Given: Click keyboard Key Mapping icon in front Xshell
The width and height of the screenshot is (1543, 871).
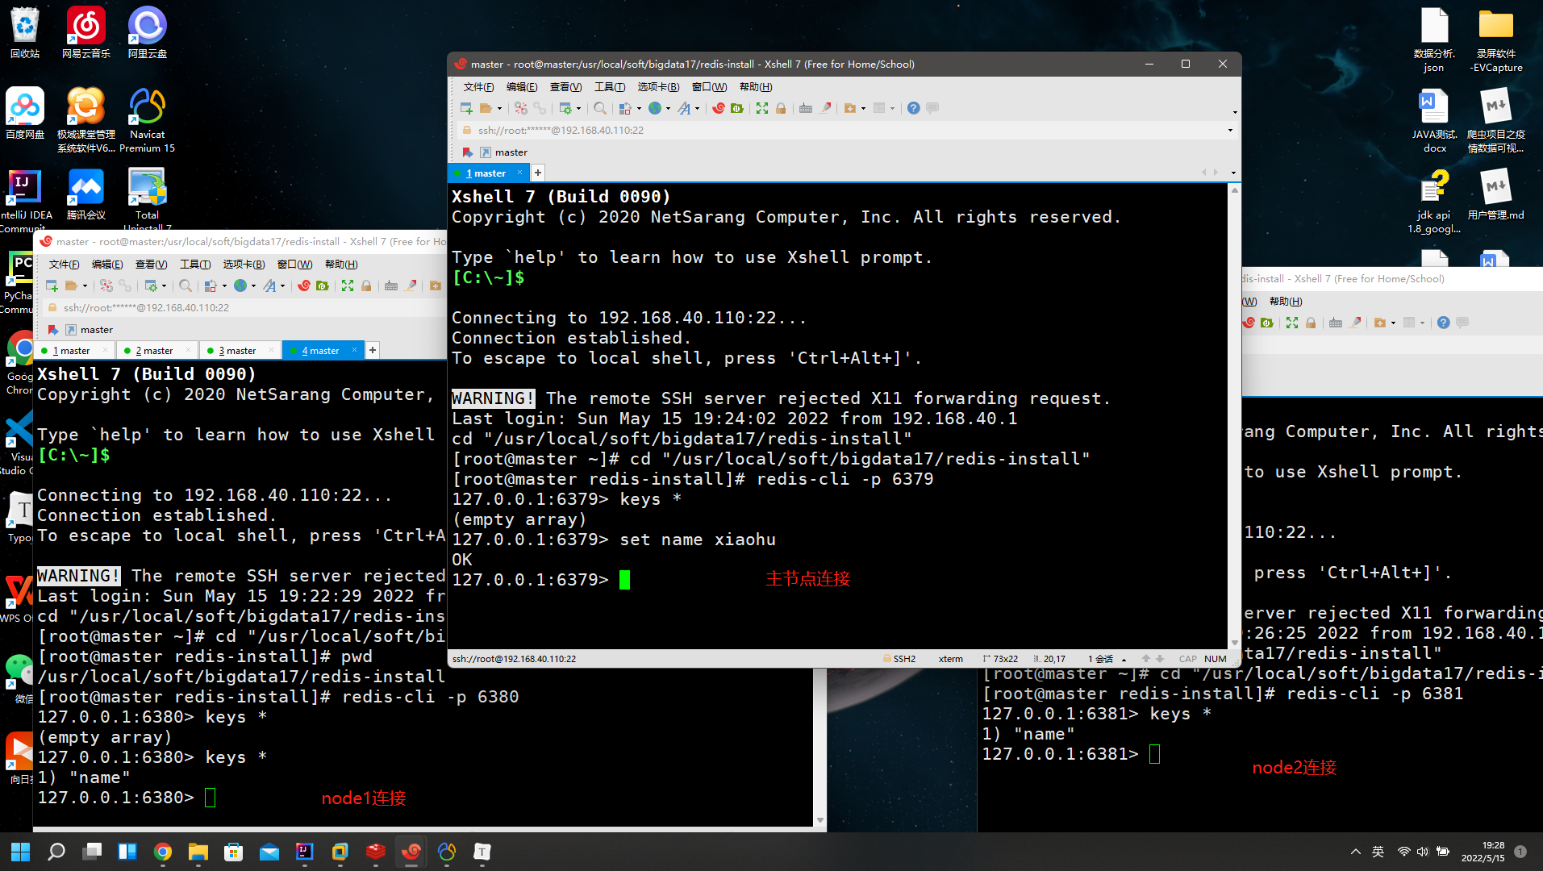Looking at the screenshot, I should pos(806,108).
